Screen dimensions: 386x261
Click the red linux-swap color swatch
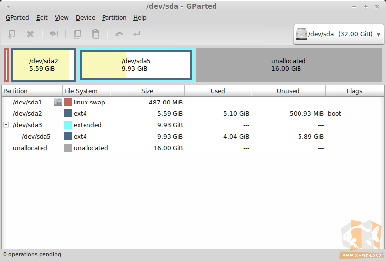68,102
